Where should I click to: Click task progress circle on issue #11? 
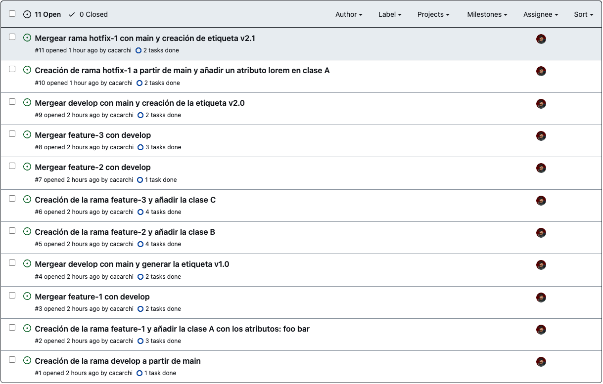(139, 50)
